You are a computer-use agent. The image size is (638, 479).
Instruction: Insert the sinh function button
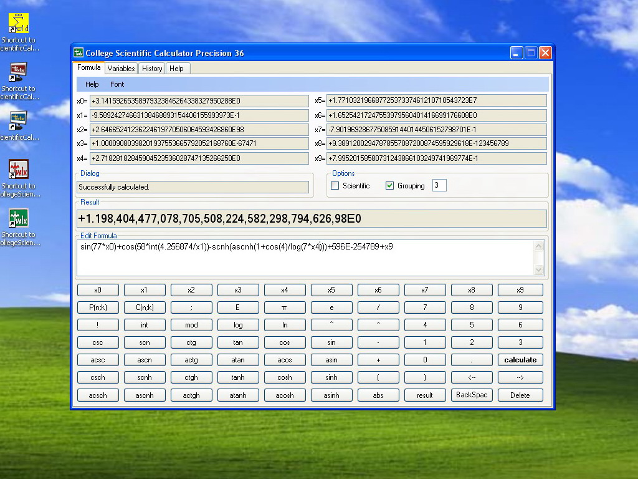(331, 377)
